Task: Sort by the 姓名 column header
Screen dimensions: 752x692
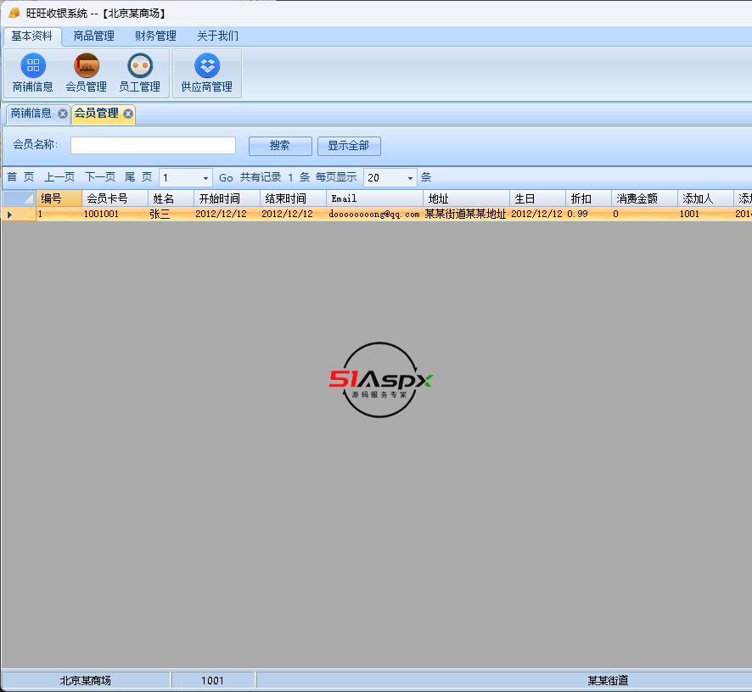Action: point(171,198)
